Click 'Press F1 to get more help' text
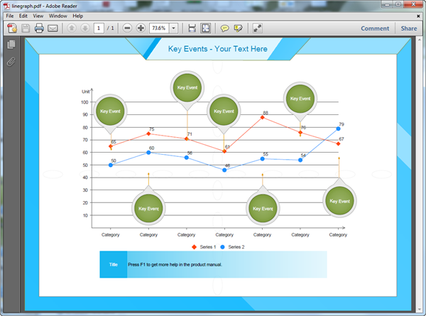426x316 pixels. pyautogui.click(x=175, y=264)
